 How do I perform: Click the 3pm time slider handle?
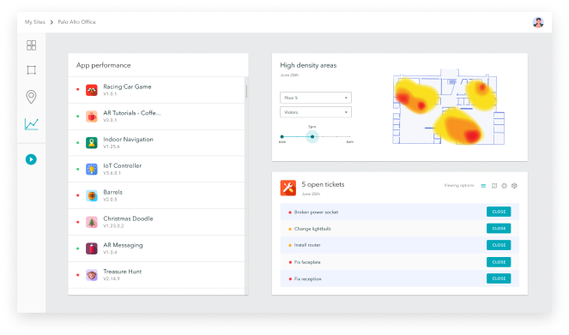[x=312, y=137]
